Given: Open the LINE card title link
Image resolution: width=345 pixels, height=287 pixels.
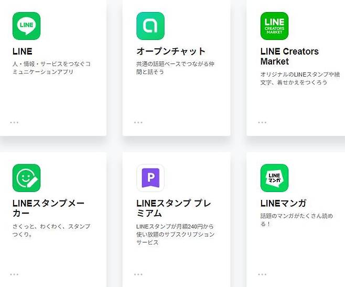Looking at the screenshot, I should tap(23, 51).
